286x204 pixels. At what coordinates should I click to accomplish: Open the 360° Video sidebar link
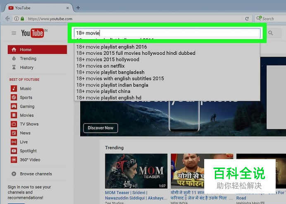(30, 159)
